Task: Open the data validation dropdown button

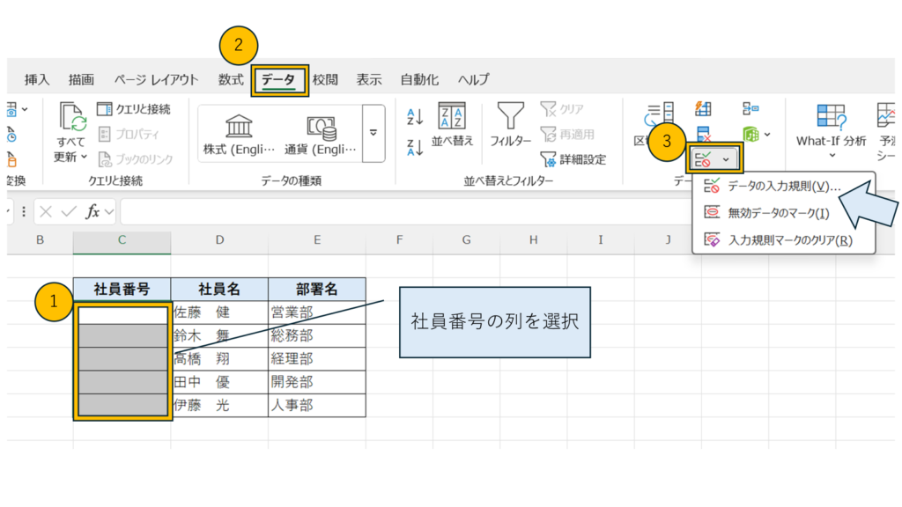Action: click(x=725, y=159)
